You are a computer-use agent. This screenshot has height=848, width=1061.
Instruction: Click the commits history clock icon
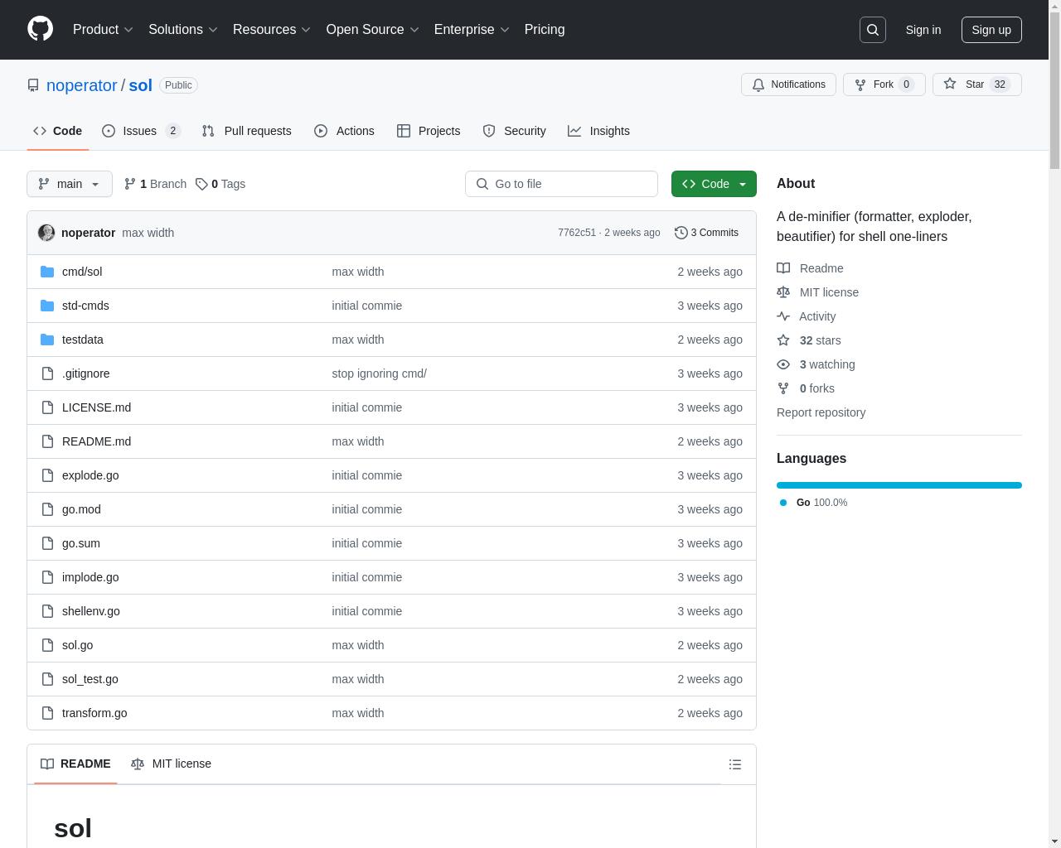[681, 233]
